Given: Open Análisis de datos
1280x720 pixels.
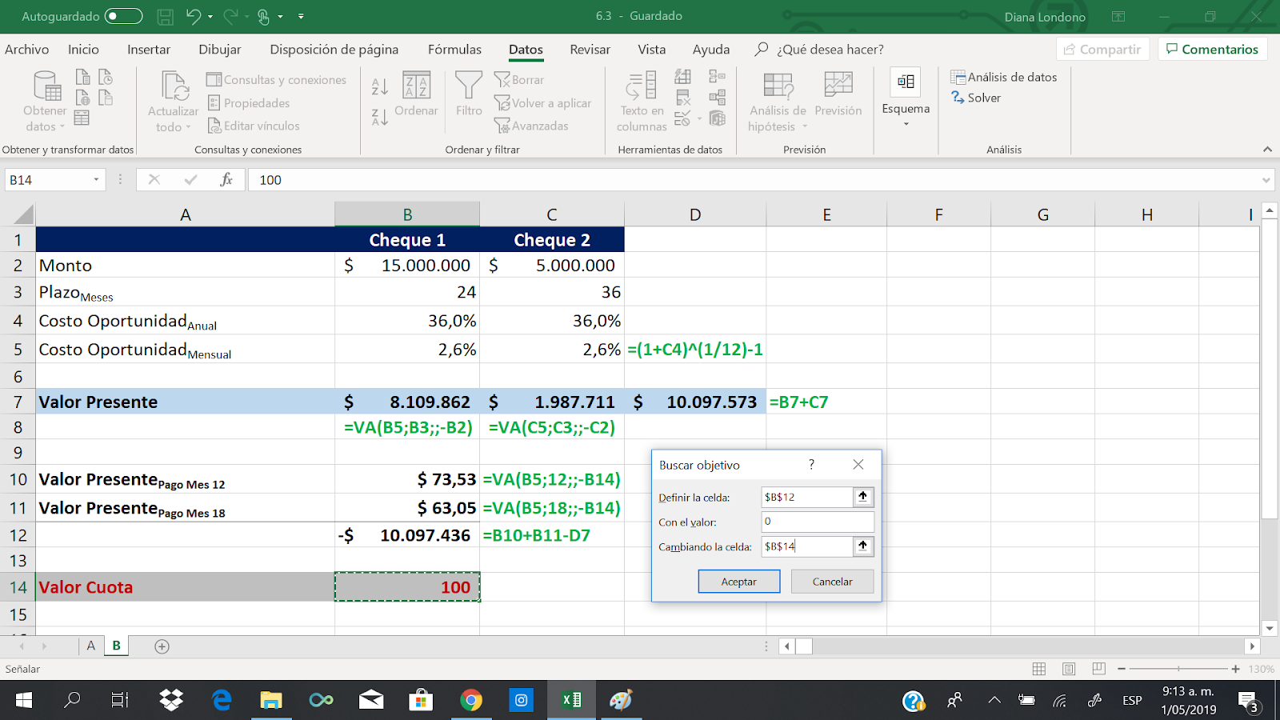Looking at the screenshot, I should click(x=1004, y=77).
